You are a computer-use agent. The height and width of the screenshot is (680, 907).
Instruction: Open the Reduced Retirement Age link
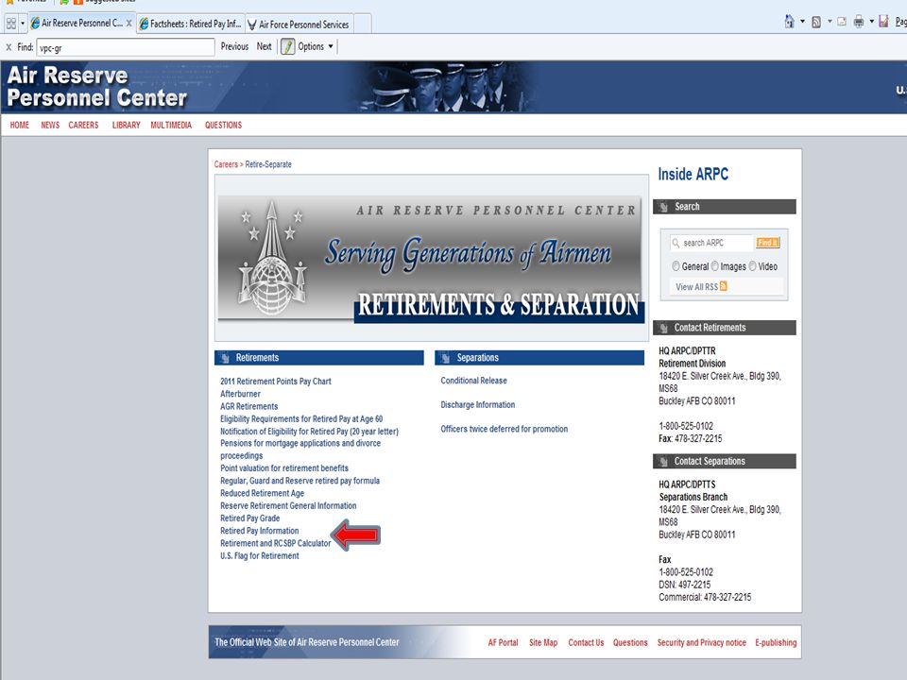pos(262,493)
